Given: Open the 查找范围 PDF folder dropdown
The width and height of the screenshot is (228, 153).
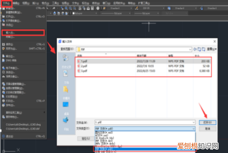Looking at the screenshot, I should pyautogui.click(x=134, y=49).
